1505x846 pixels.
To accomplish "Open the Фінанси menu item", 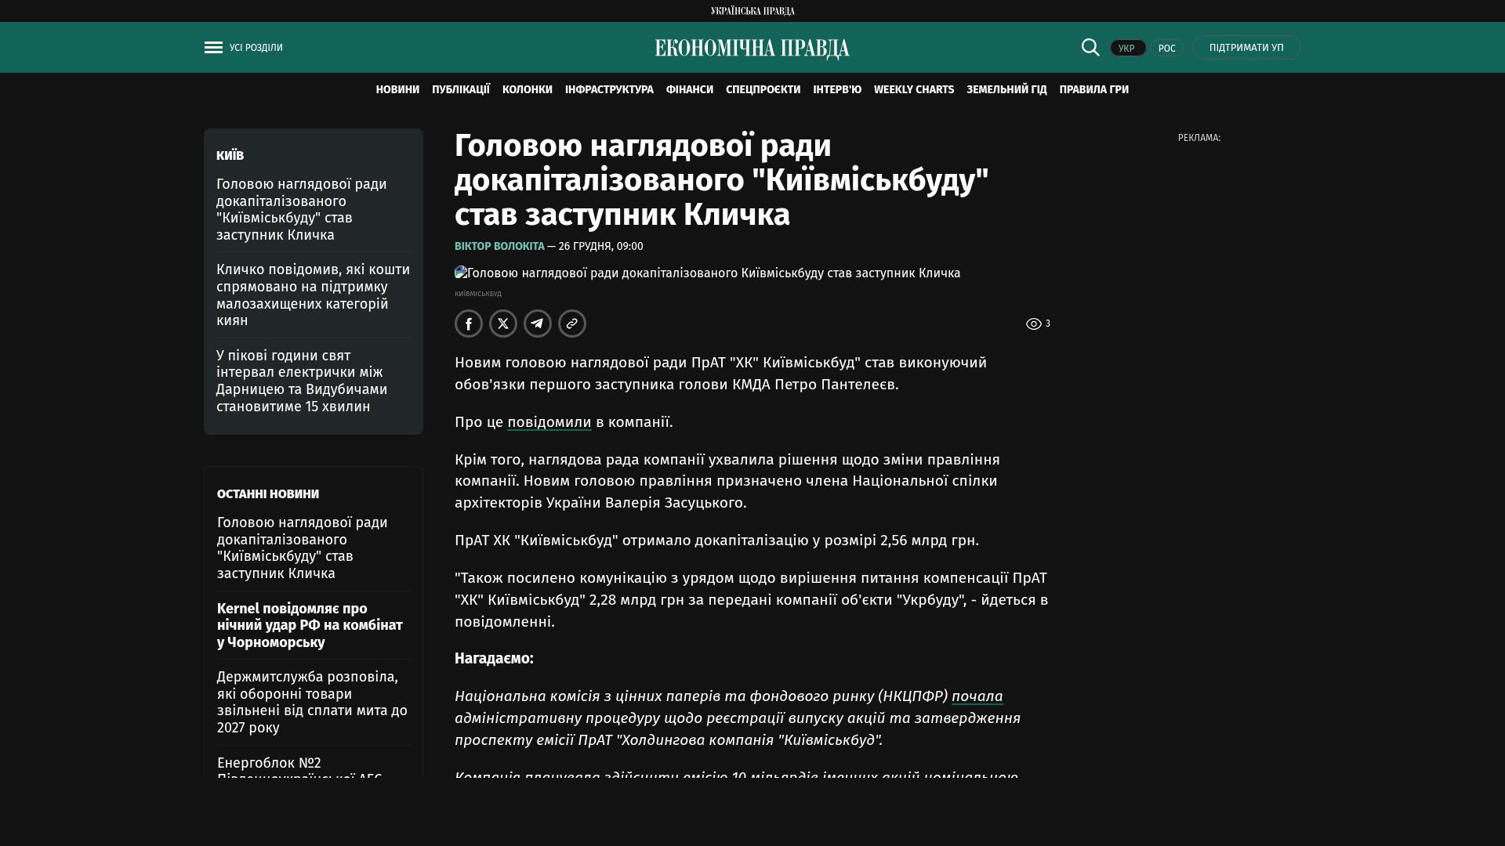I will 690,90.
